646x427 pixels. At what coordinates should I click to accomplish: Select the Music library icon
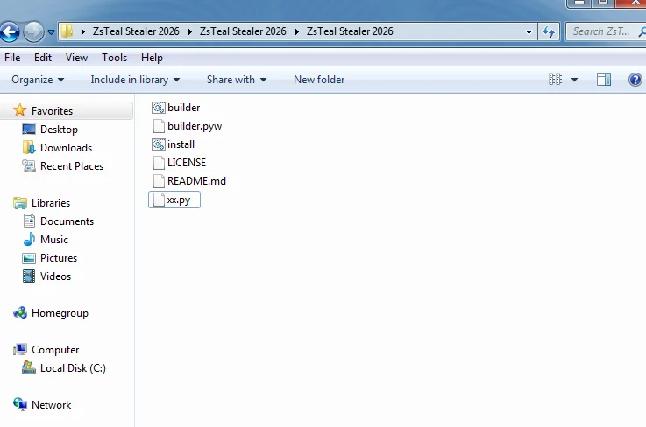coord(28,240)
